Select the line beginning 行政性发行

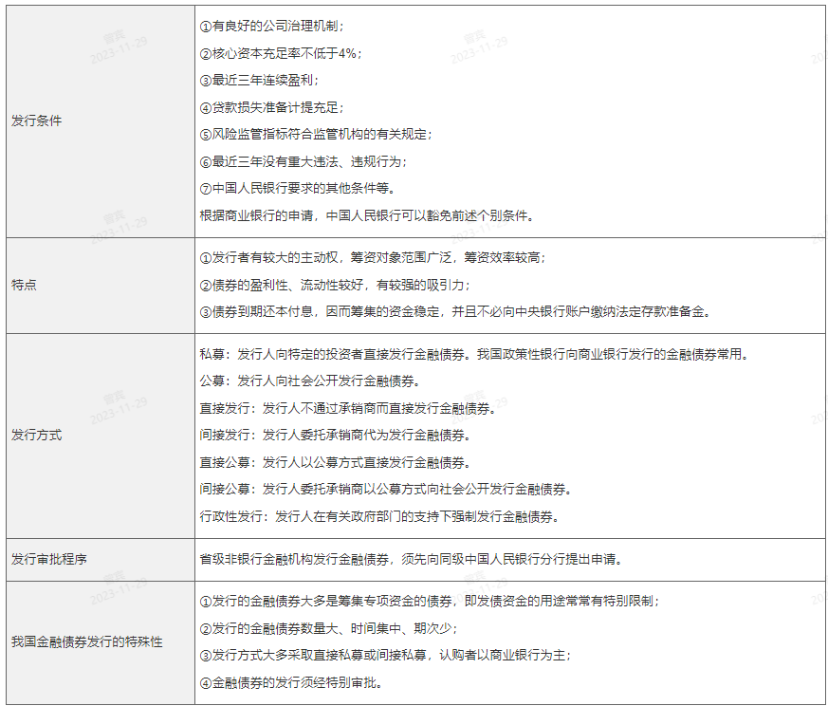click(379, 517)
